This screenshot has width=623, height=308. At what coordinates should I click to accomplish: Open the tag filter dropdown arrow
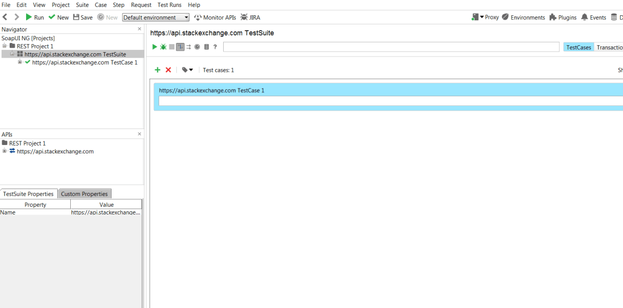191,70
